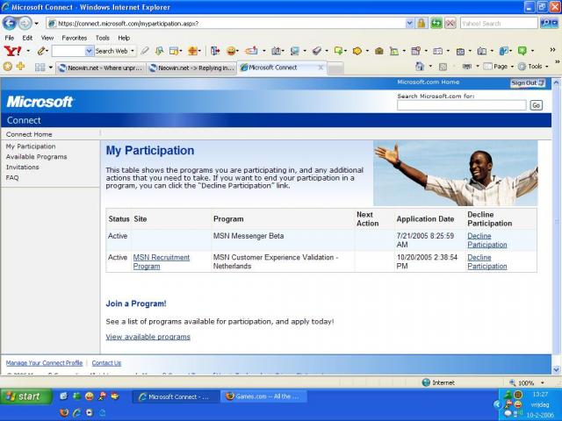Viewport: 562px width, 421px height.
Task: Click the Internet Explorer quick launch icon
Action: pos(76,413)
